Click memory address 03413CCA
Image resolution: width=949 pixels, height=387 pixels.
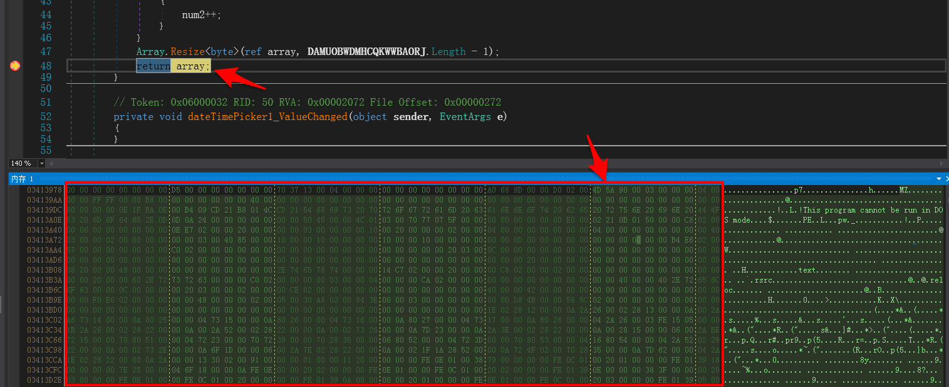[x=44, y=360]
